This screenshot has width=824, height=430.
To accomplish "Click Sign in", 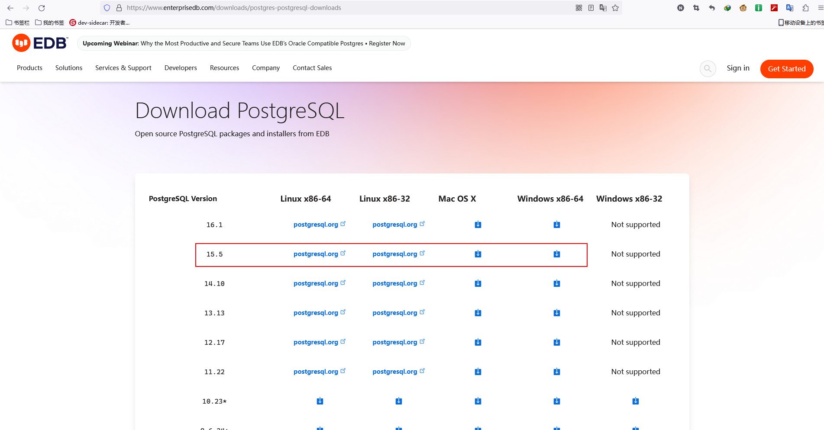I will (738, 68).
